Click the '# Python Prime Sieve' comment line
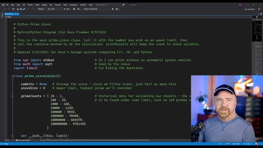The image size is (263, 148). click(32, 24)
